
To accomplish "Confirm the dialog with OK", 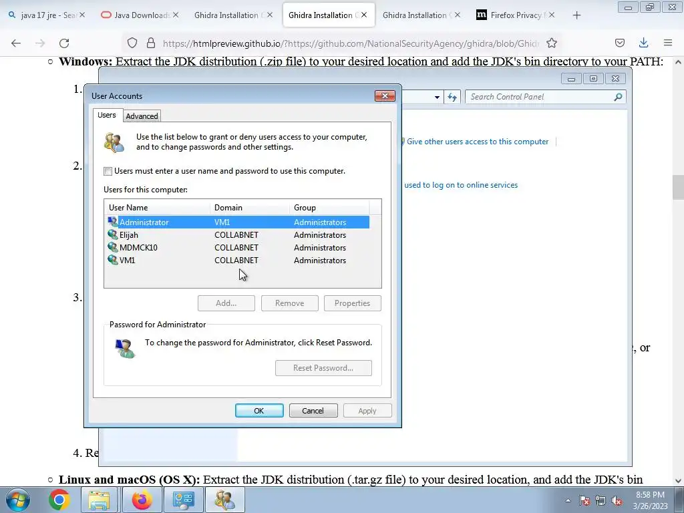I will coord(259,411).
